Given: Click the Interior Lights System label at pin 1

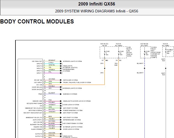Looking at the screenshot, I should (x=72, y=61).
